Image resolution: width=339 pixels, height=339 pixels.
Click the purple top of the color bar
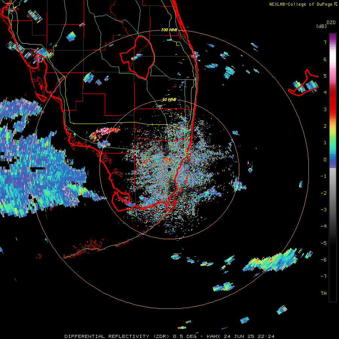coord(333,37)
